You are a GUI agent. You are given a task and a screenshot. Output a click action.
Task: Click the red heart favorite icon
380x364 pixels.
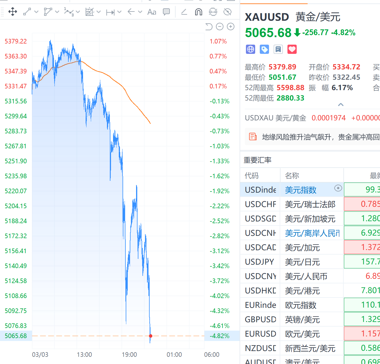coord(292,49)
